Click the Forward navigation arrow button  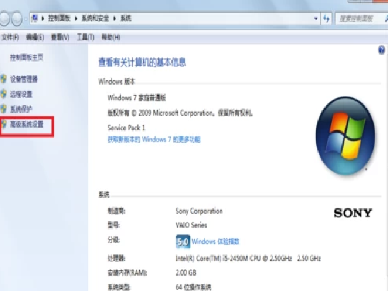point(17,19)
